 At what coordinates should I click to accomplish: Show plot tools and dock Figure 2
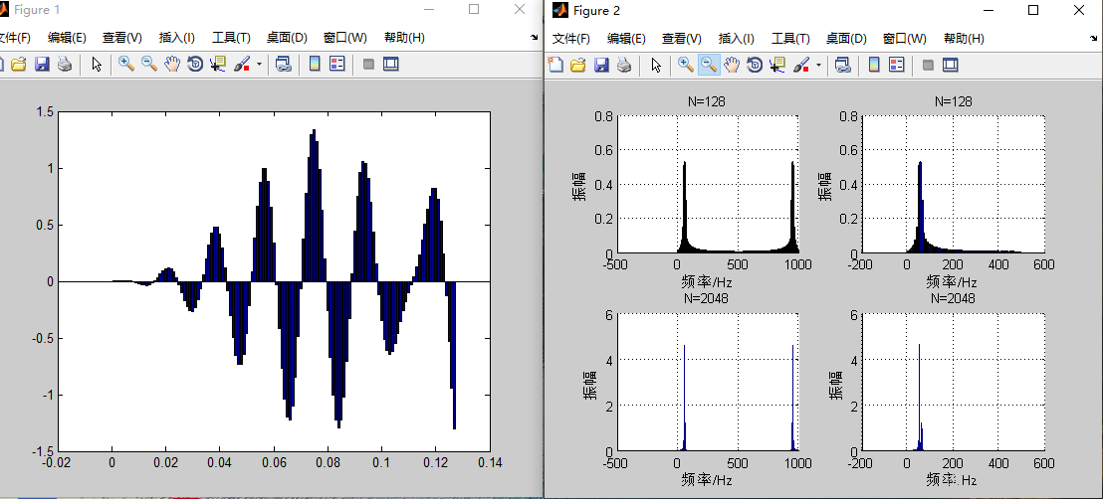point(951,66)
